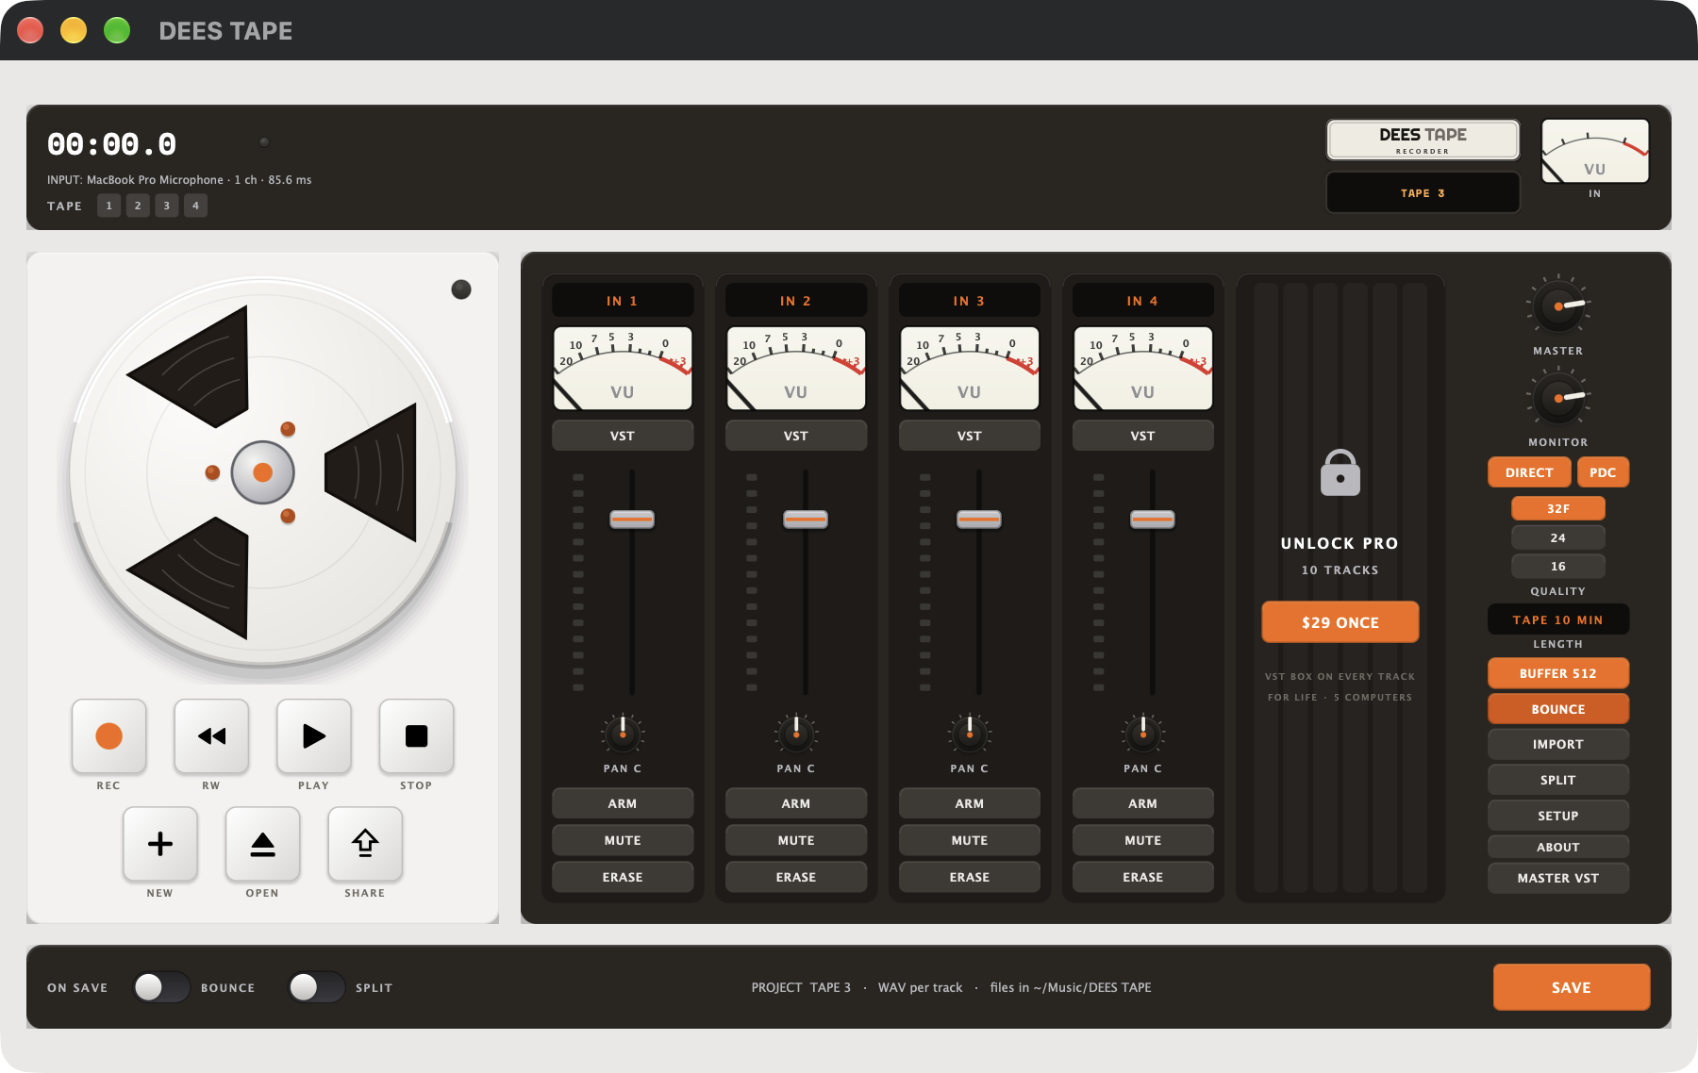Toggle DIRECT monitoring button

[1529, 472]
